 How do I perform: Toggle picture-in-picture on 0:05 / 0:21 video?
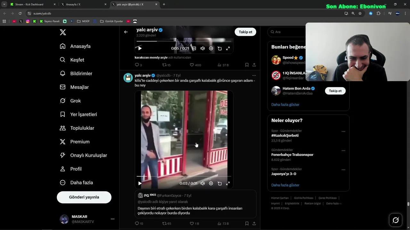click(x=219, y=48)
